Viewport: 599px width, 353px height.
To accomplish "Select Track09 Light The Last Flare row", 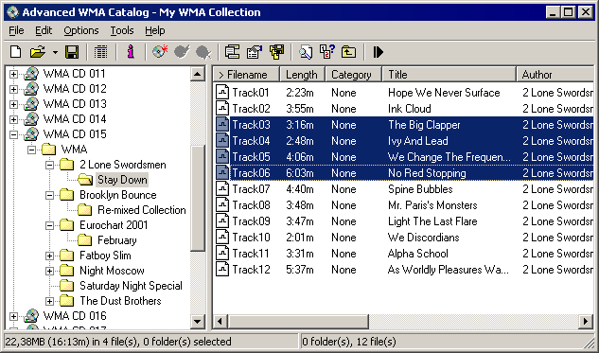I will [403, 221].
